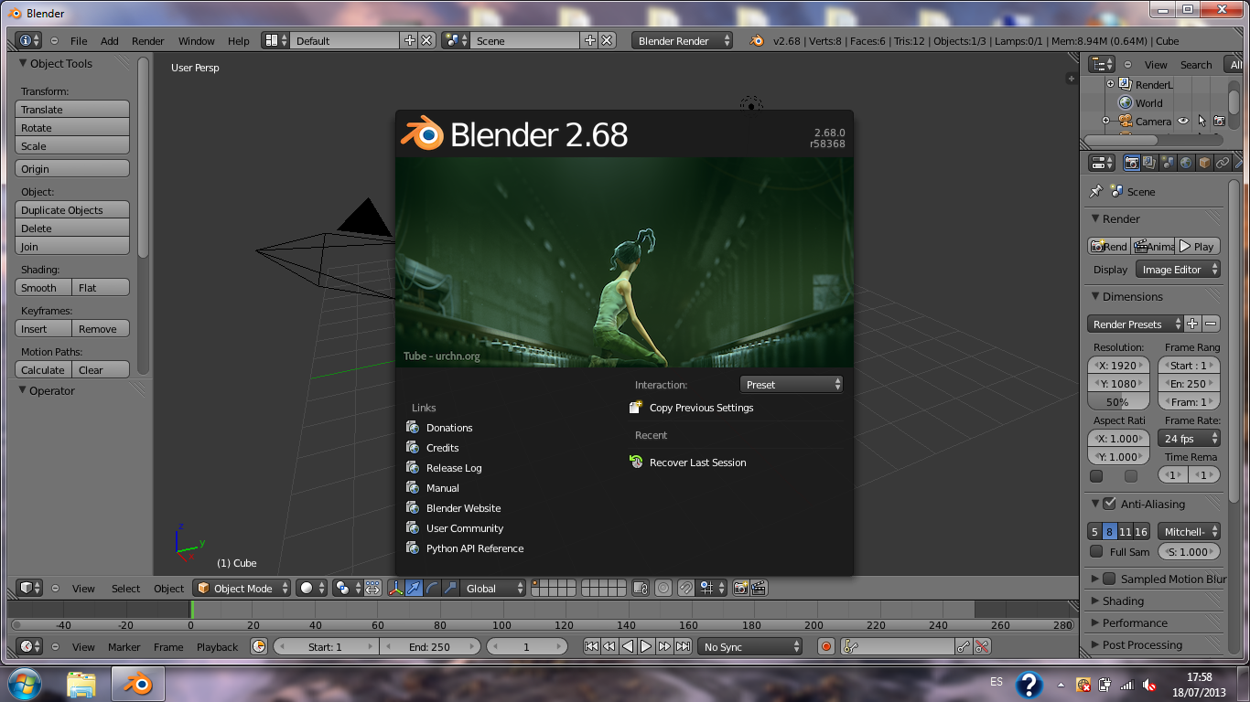Open the Render Layers properties tab icon
This screenshot has height=702, width=1250.
[x=1149, y=163]
